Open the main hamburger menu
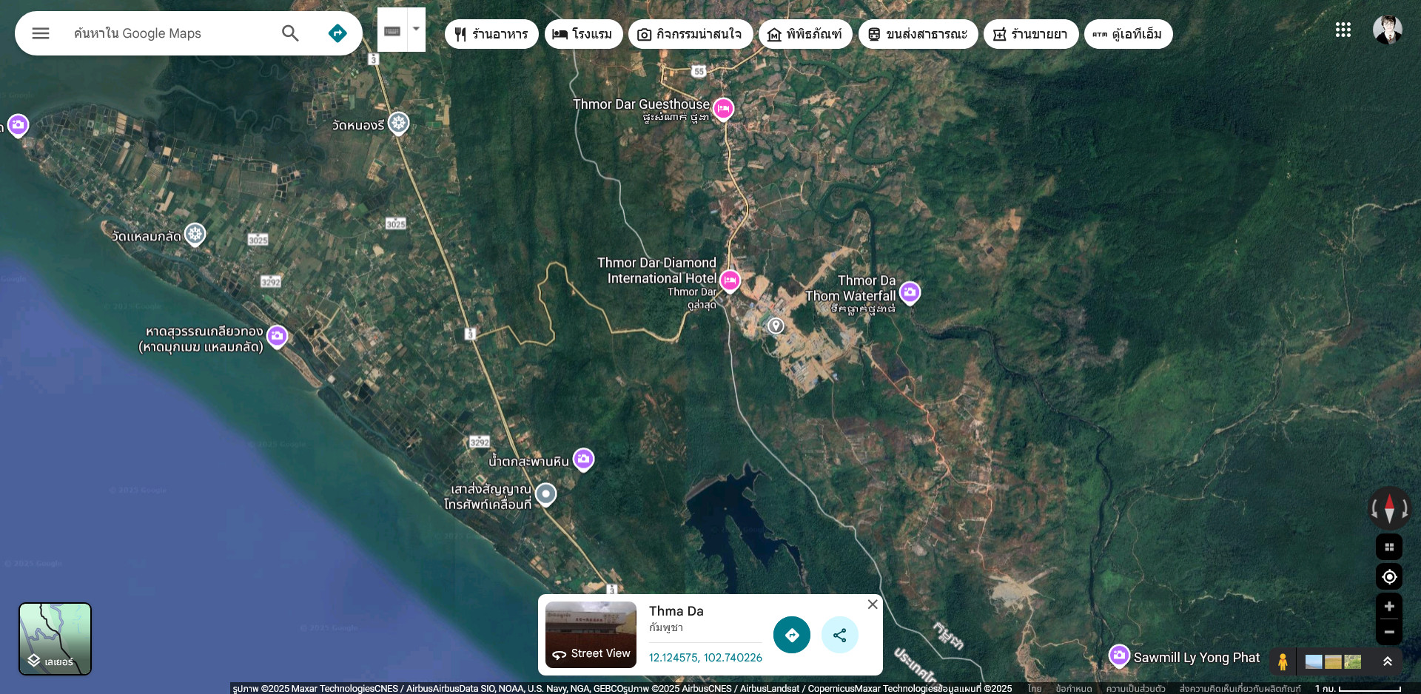1421x694 pixels. [41, 33]
